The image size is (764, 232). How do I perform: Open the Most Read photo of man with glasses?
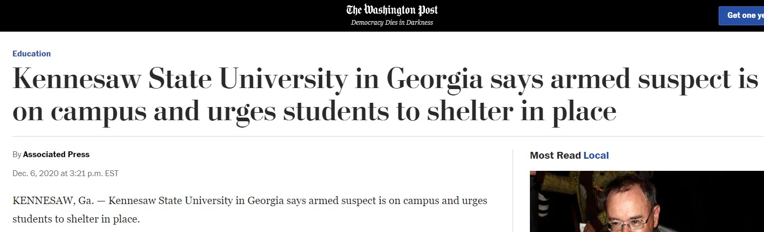pyautogui.click(x=646, y=201)
